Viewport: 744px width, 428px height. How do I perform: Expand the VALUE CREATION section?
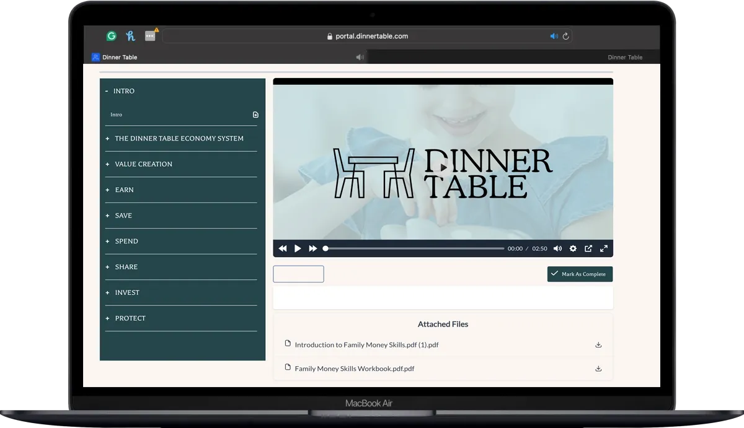[181, 164]
